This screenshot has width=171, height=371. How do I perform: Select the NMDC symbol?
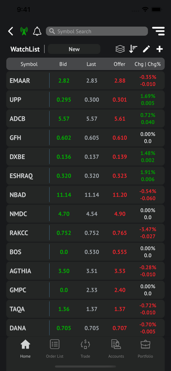pos(18,214)
